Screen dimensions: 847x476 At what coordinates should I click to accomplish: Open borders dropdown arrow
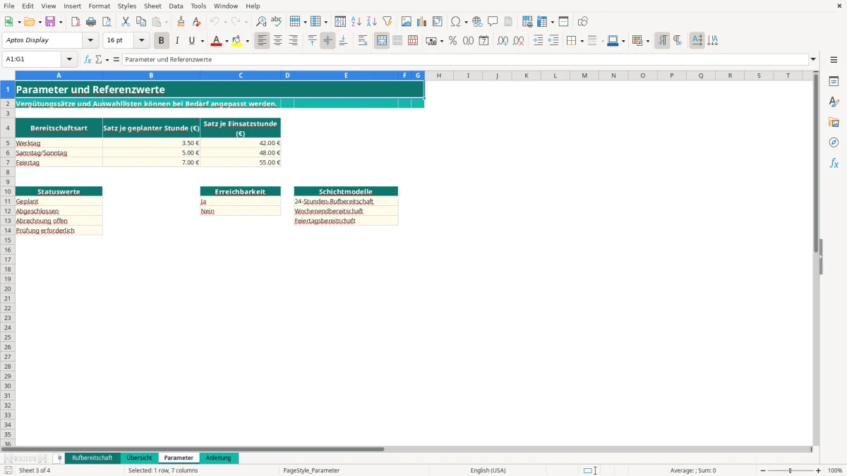click(581, 41)
